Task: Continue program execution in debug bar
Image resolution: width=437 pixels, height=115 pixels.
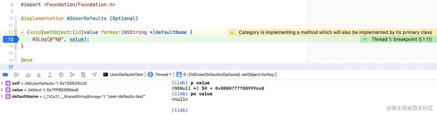Action: point(17,75)
